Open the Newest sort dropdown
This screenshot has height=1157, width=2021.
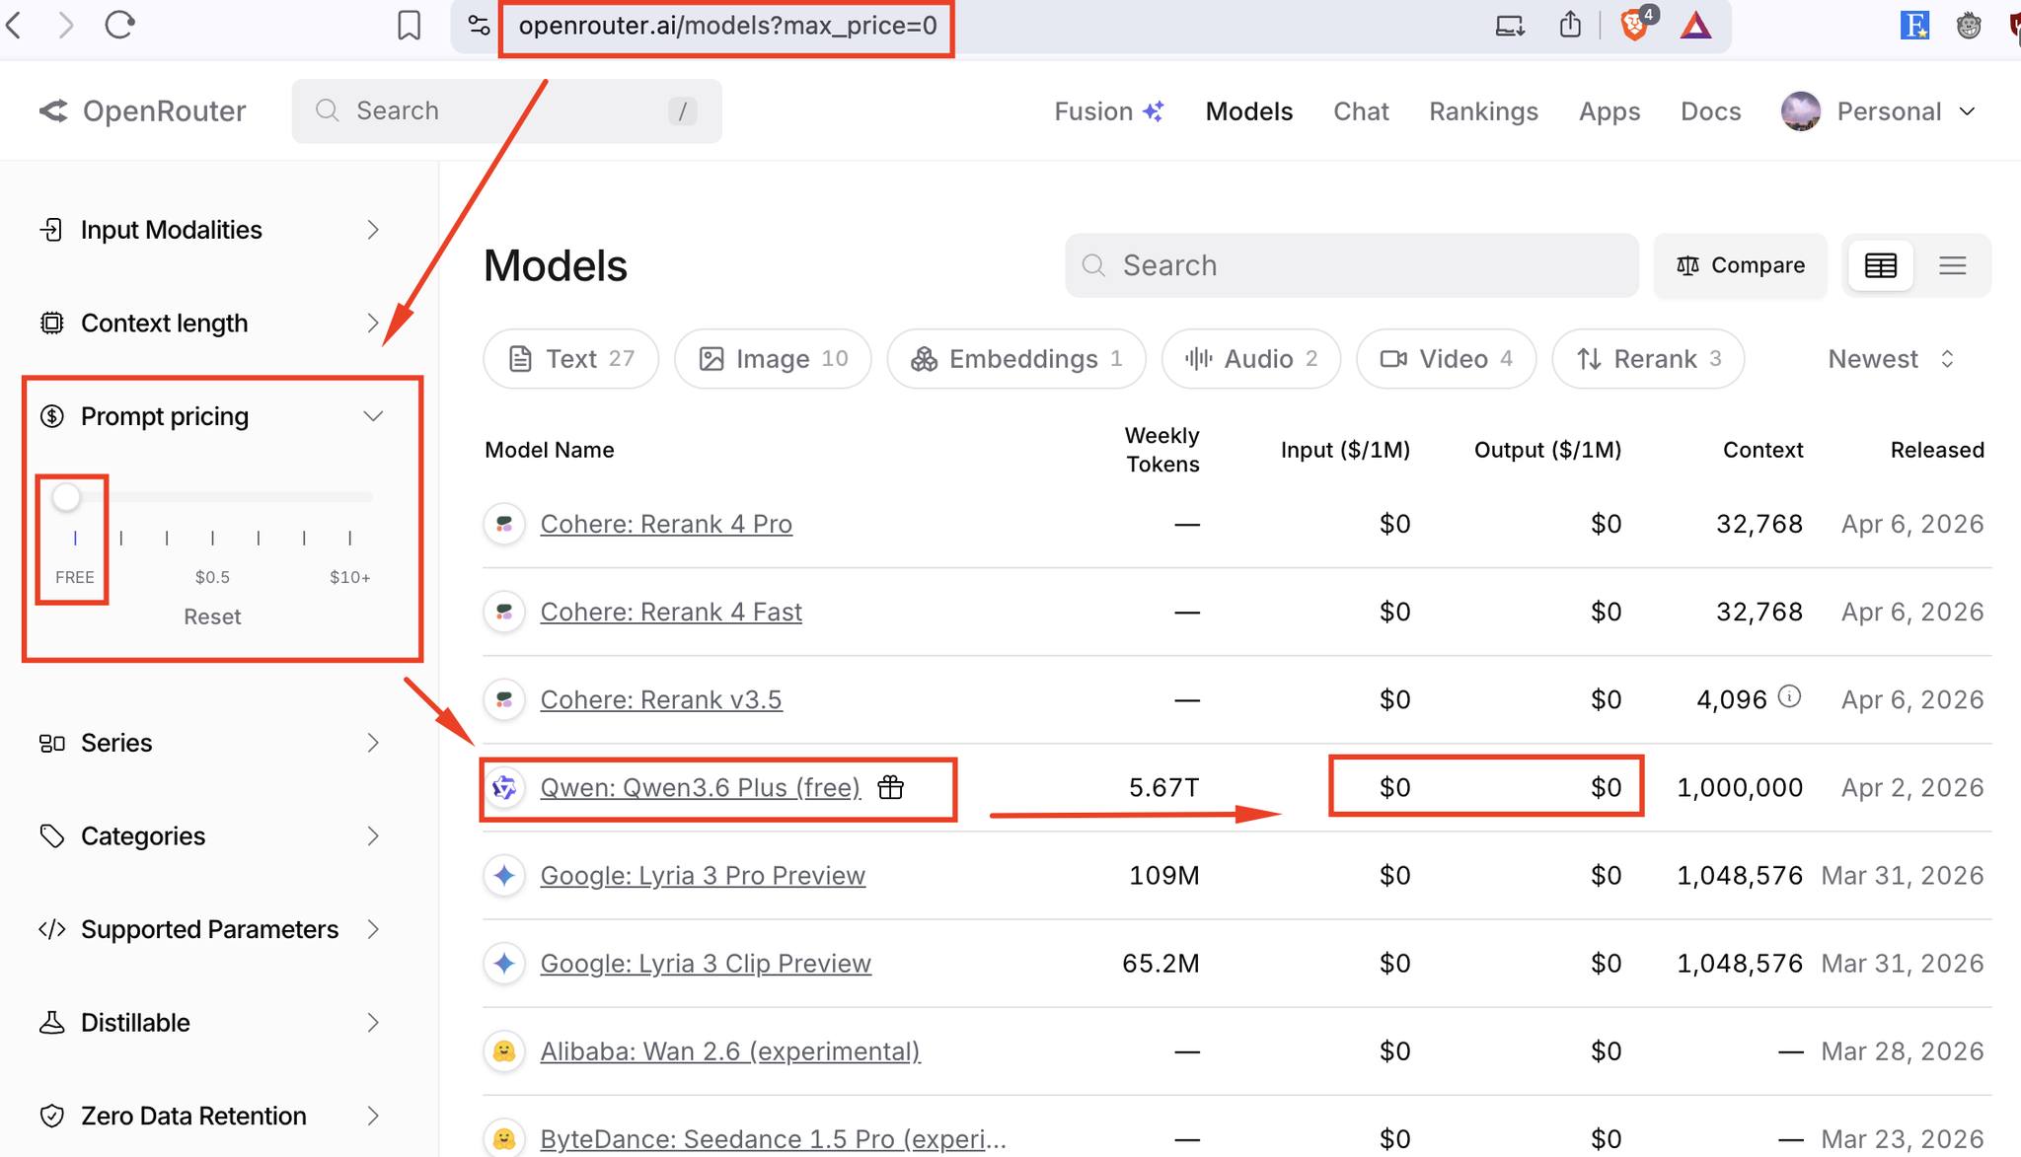tap(1891, 359)
